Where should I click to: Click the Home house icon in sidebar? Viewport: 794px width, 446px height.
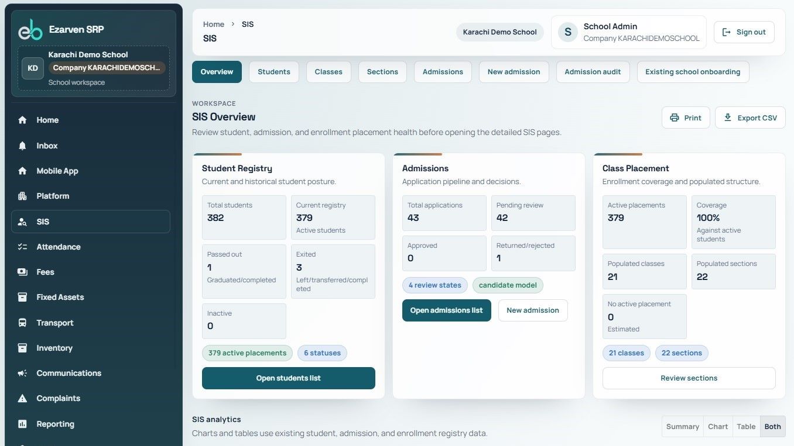click(22, 120)
